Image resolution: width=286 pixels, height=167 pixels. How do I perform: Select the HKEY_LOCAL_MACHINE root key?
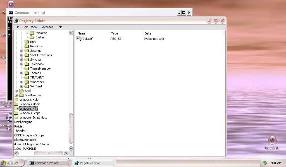pyautogui.click(x=25, y=149)
